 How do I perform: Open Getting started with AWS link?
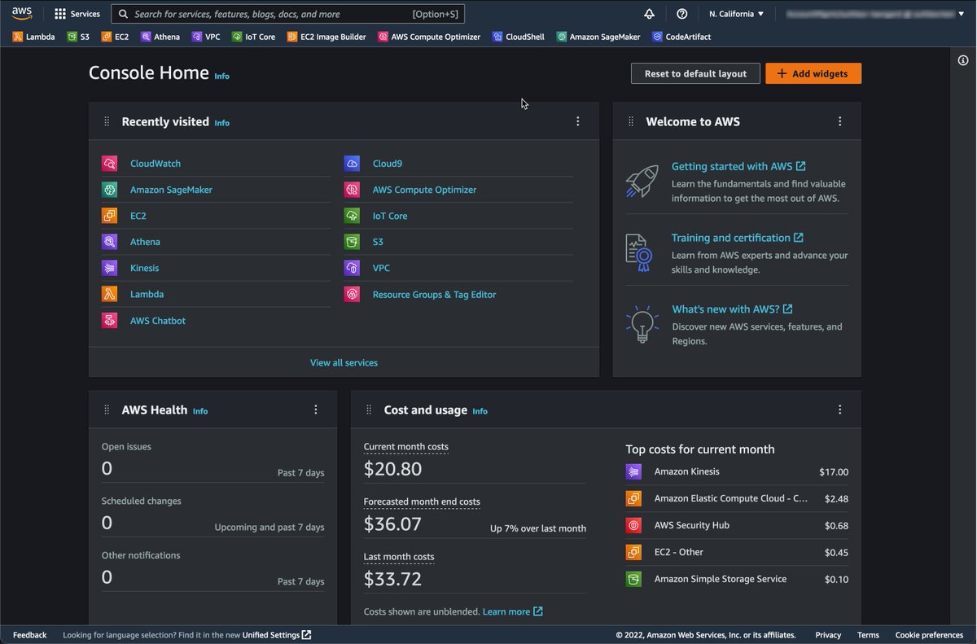pos(738,166)
